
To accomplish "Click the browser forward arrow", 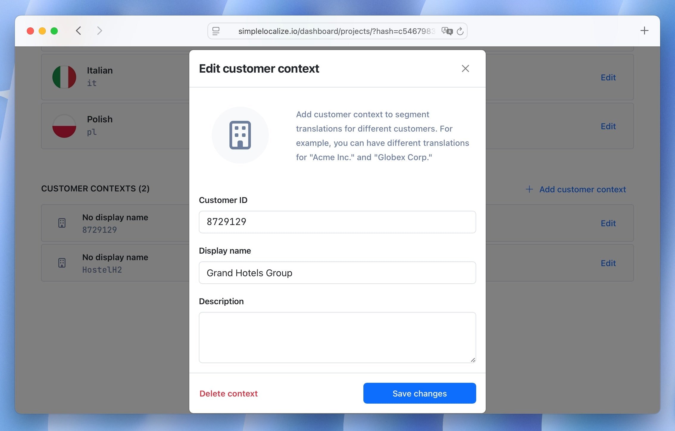I will tap(99, 31).
